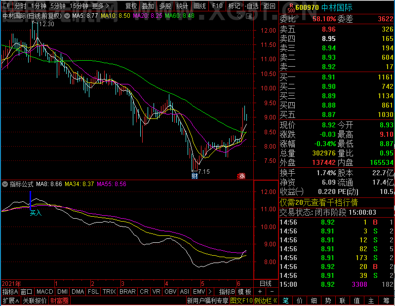Select the 15分钟 period
This screenshot has width=395, height=306.
point(79,6)
